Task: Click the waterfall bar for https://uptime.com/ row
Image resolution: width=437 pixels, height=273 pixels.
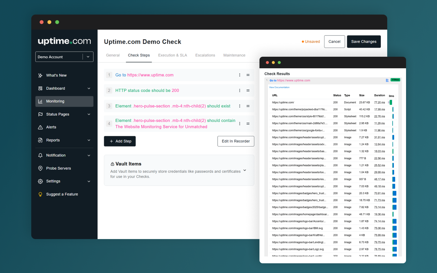Action: (x=390, y=103)
